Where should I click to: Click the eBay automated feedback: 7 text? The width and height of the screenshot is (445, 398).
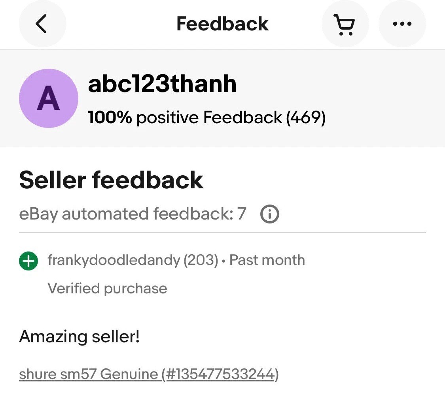(133, 214)
